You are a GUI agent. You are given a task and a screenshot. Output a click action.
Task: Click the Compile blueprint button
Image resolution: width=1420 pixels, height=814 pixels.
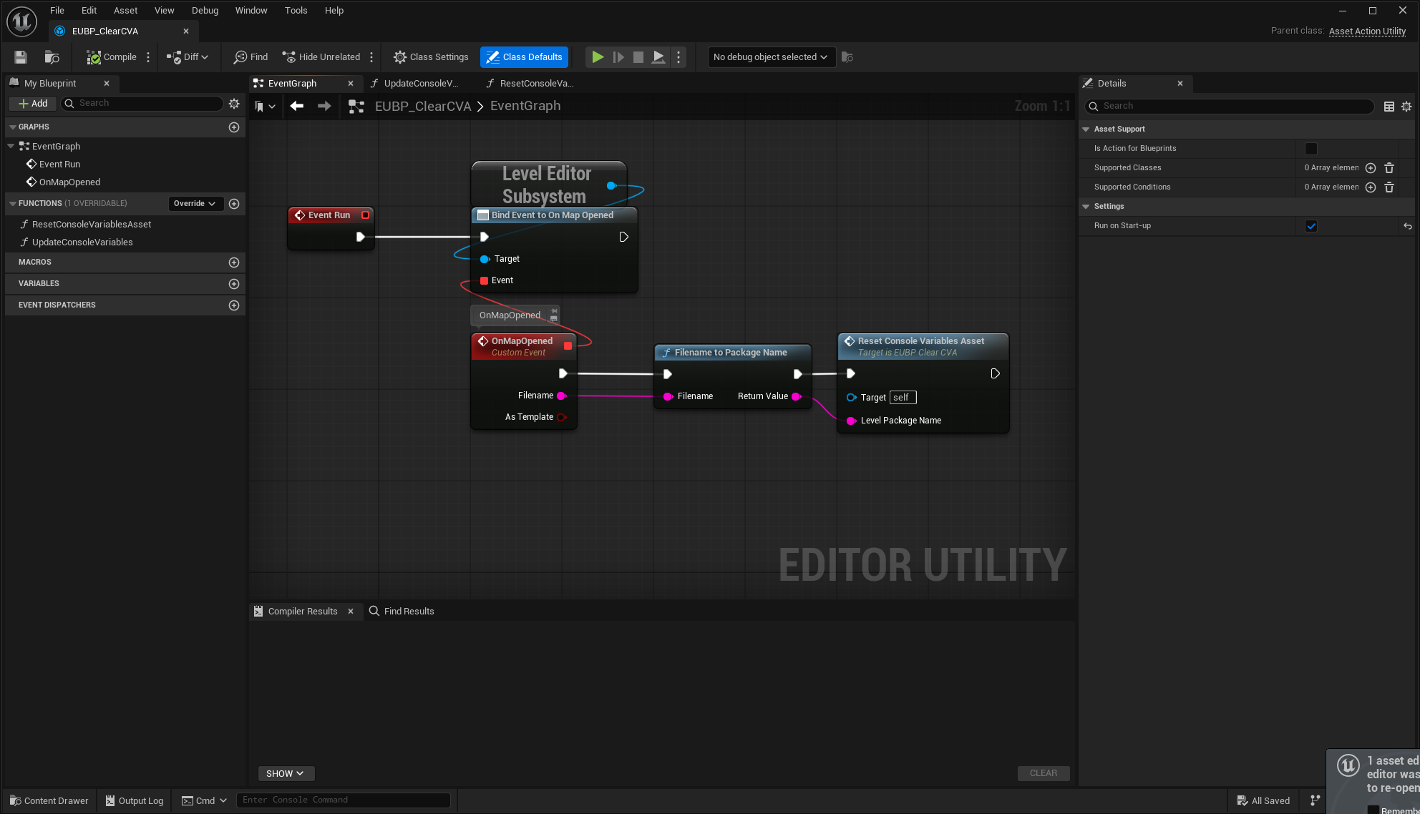point(112,57)
